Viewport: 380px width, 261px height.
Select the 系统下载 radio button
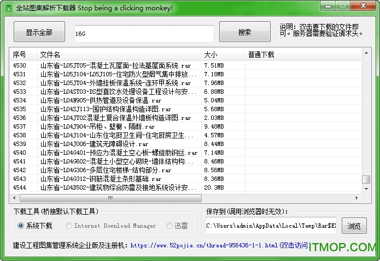pos(21,226)
